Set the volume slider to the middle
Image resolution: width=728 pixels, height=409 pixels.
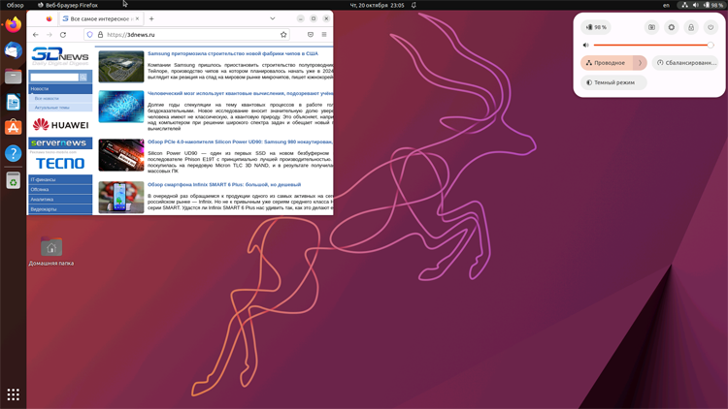point(652,46)
